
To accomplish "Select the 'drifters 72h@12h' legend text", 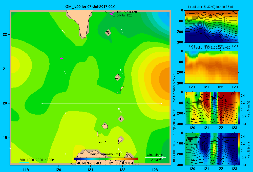I will [125, 12].
